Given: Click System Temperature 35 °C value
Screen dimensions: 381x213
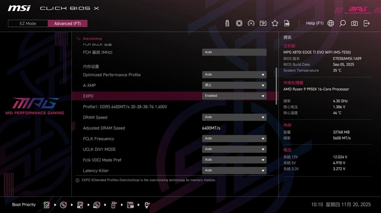Looking at the screenshot, I should 337,70.
